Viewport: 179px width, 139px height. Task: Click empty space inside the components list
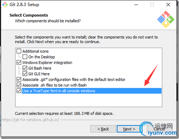point(89,100)
